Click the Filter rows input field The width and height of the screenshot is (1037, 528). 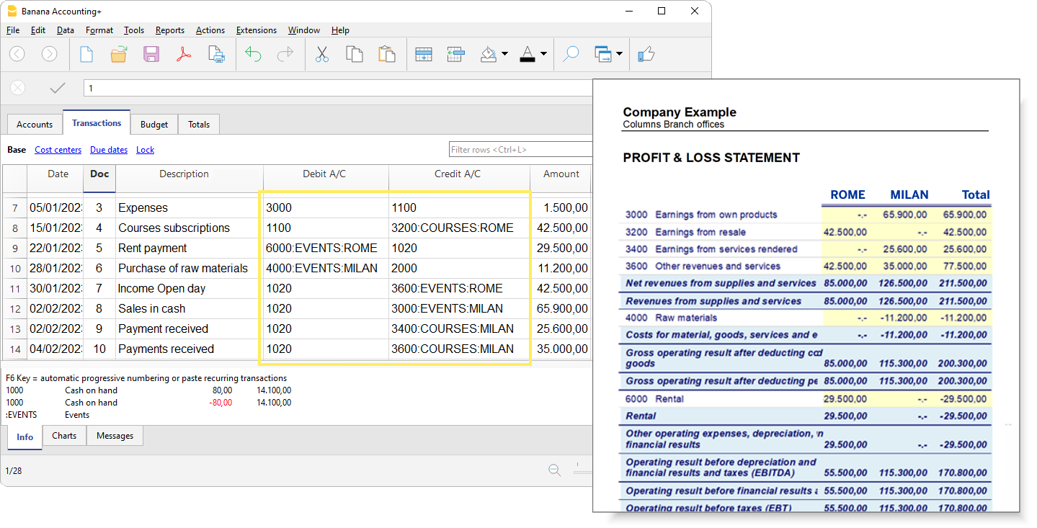coord(520,150)
